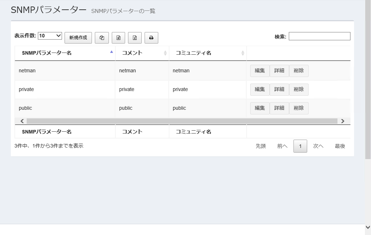The height and width of the screenshot is (235, 371).
Task: Open the 表示件数 entries-per-page dropdown
Action: click(x=50, y=35)
